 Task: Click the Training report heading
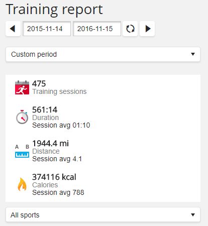click(54, 10)
